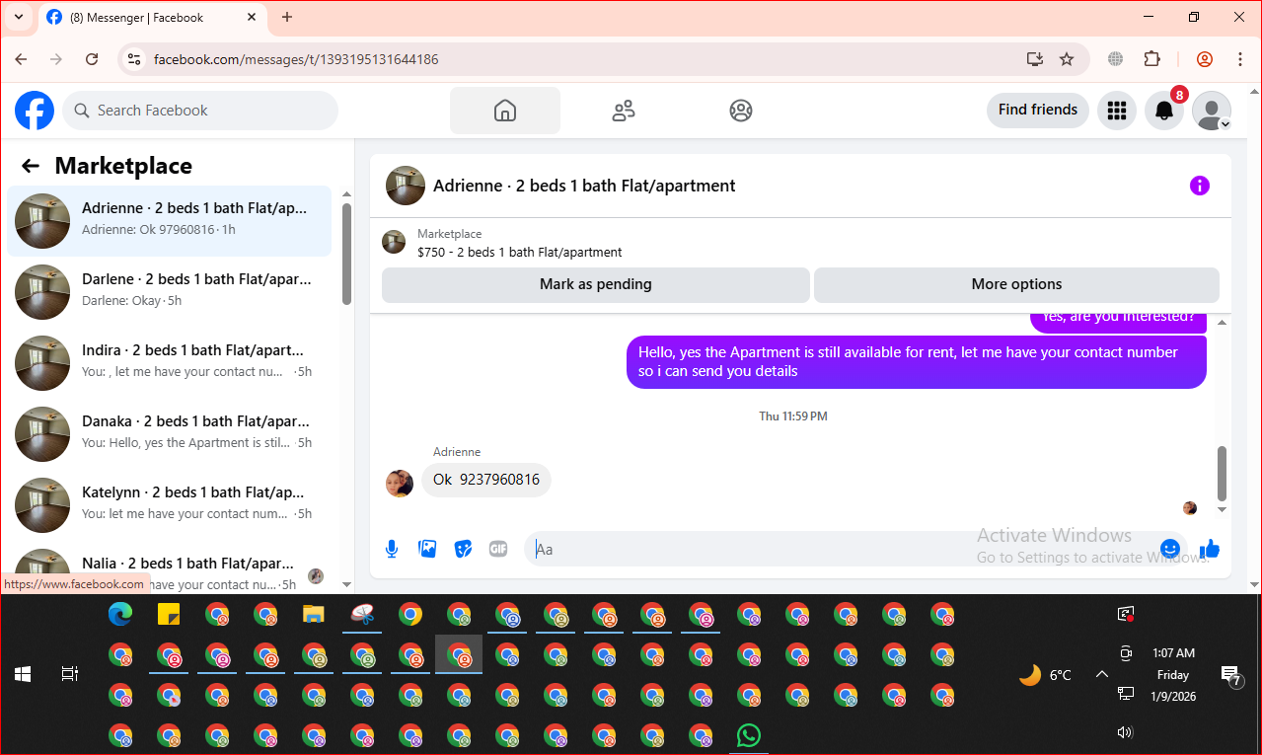Open the 6°C weather widget
Viewport: 1262px width, 755px height.
(x=1045, y=675)
